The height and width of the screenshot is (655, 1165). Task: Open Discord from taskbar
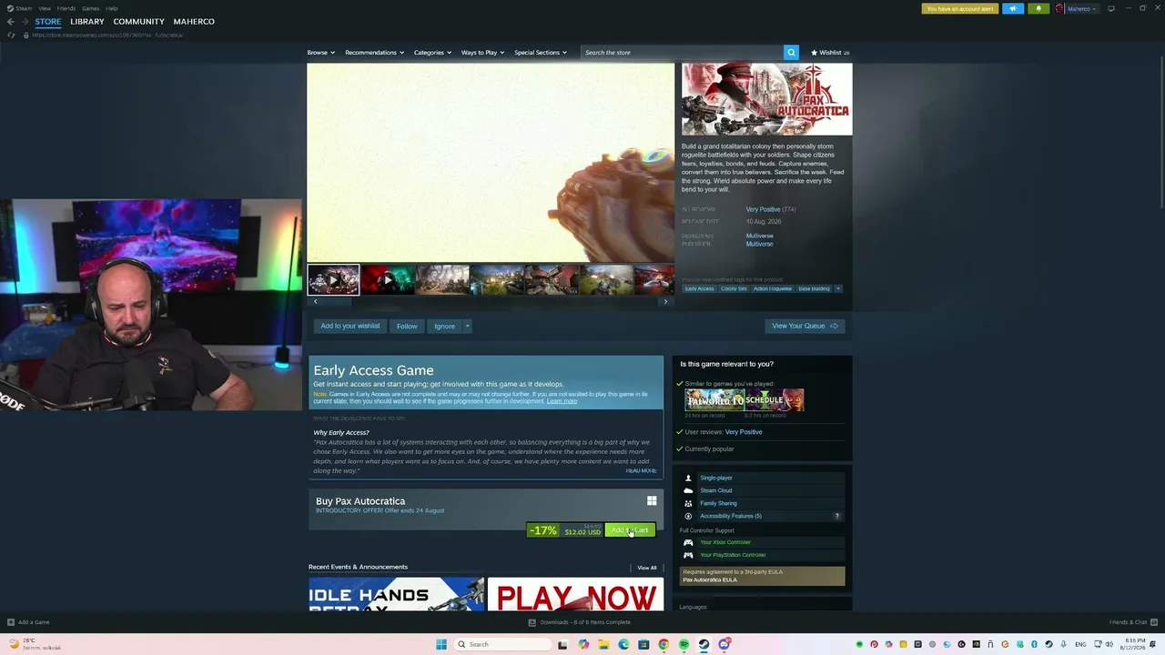[724, 644]
